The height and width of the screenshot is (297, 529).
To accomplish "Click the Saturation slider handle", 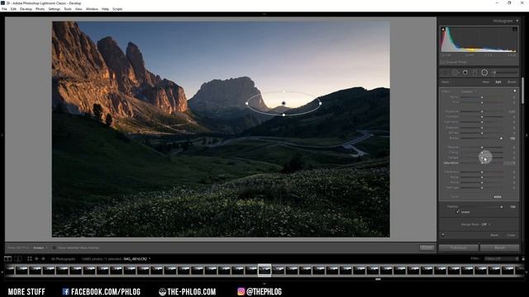I will click(482, 163).
